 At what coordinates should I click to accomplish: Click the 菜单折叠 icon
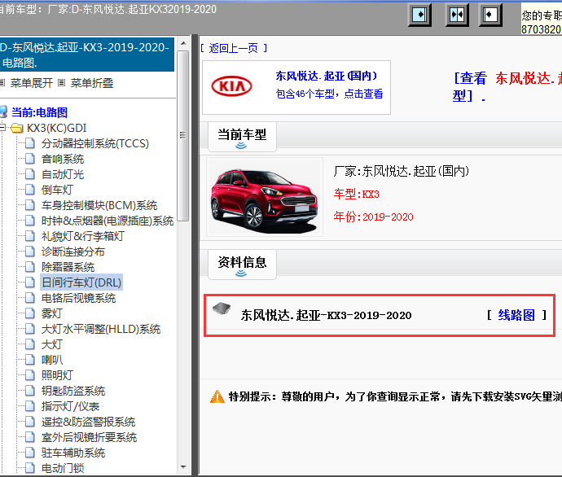click(62, 83)
